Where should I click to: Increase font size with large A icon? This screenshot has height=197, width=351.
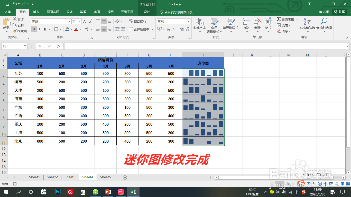(x=85, y=22)
